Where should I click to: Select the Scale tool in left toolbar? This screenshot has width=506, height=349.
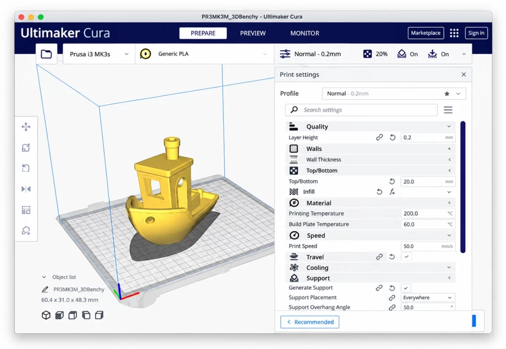[x=26, y=148]
